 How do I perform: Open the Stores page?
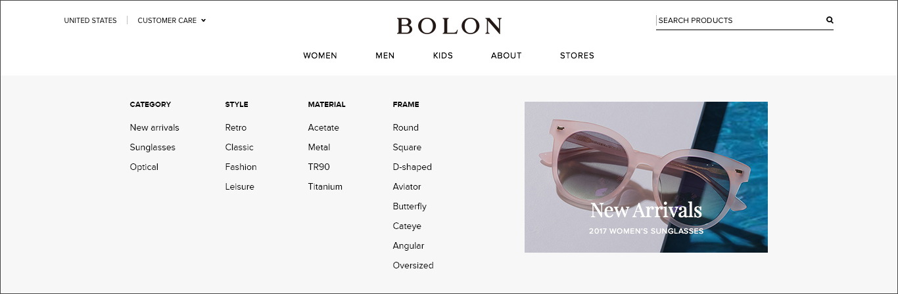point(577,56)
